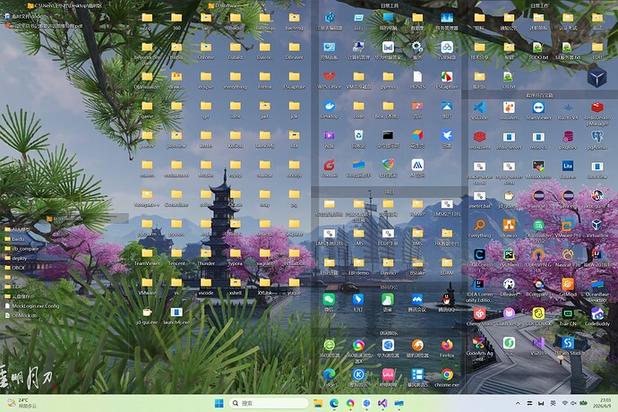Open the OBCX folder in left list

[15, 267]
